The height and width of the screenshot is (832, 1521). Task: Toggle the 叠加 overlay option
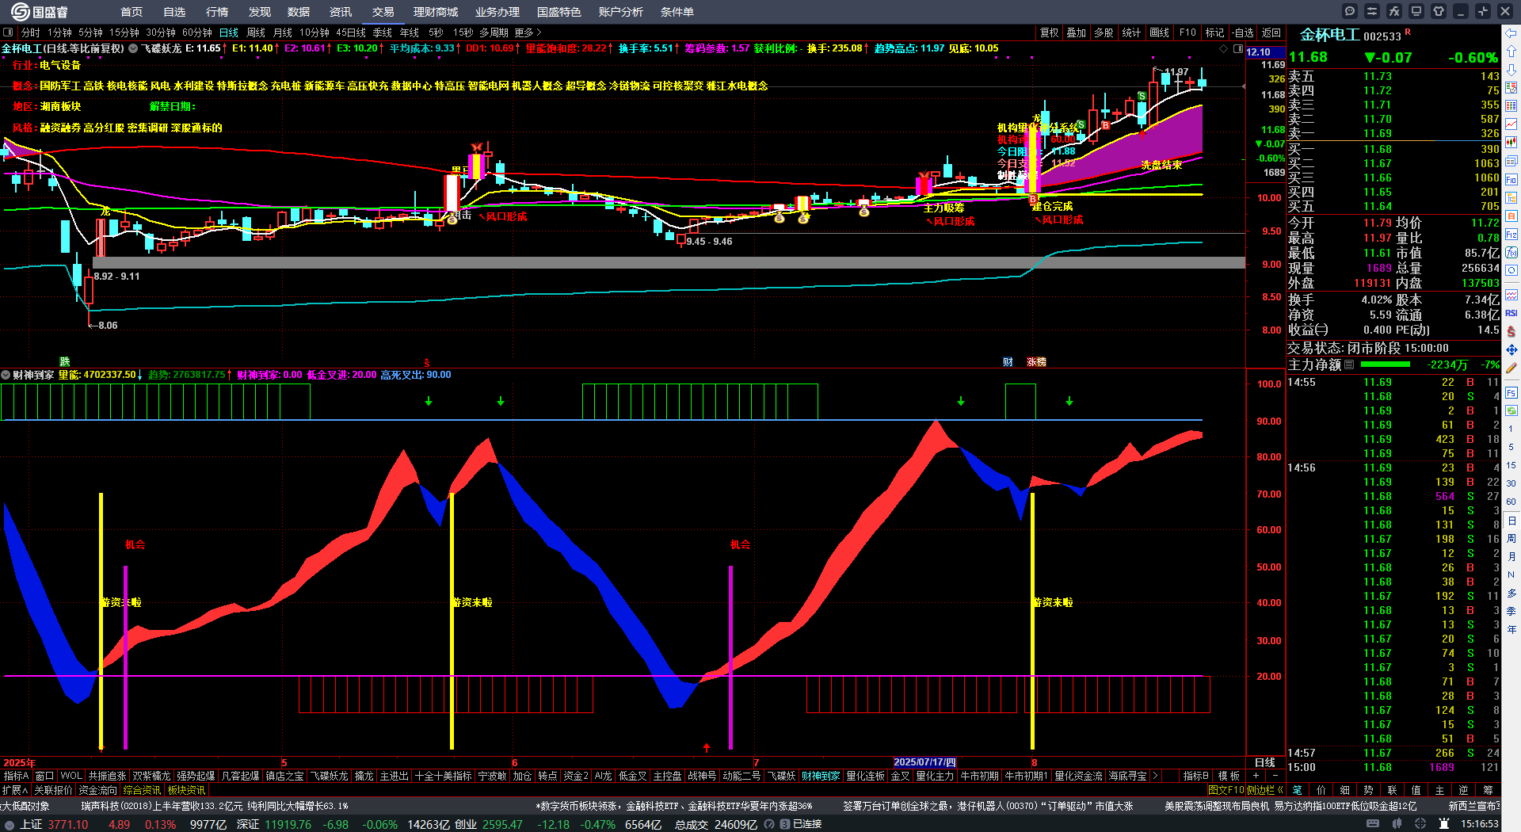[1077, 32]
